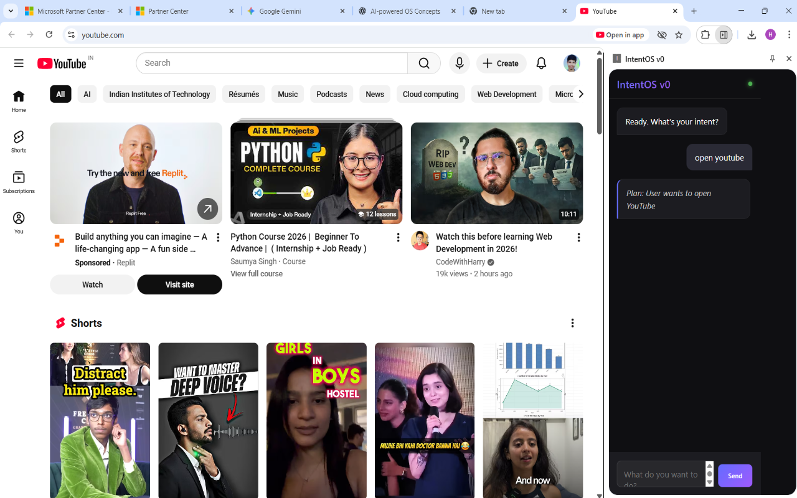Open the tab search dropdown arrow
Screen dimensions: 797x498
11,11
